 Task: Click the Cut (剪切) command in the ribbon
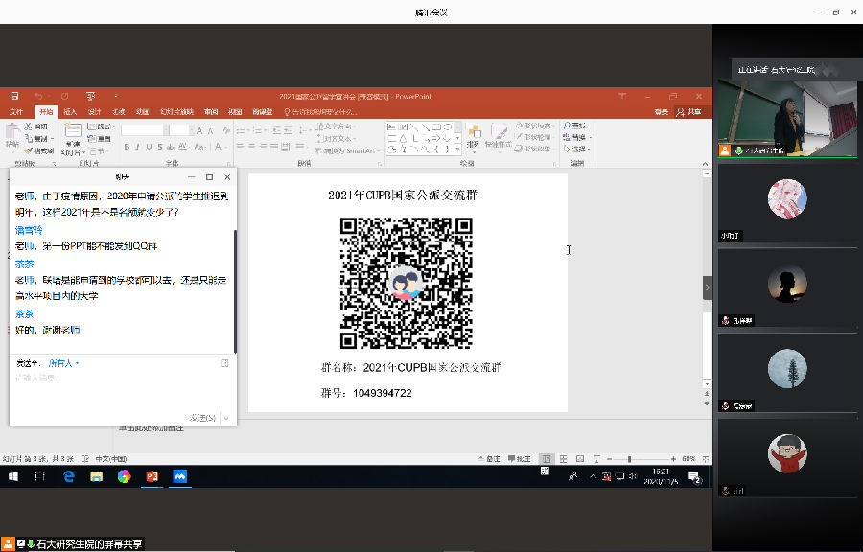pyautogui.click(x=36, y=126)
